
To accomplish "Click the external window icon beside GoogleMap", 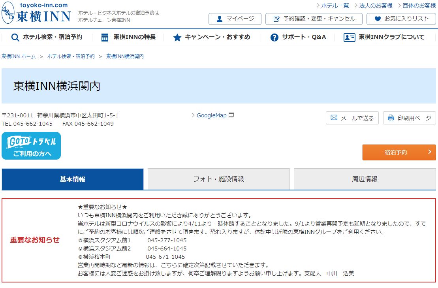I will click(231, 115).
